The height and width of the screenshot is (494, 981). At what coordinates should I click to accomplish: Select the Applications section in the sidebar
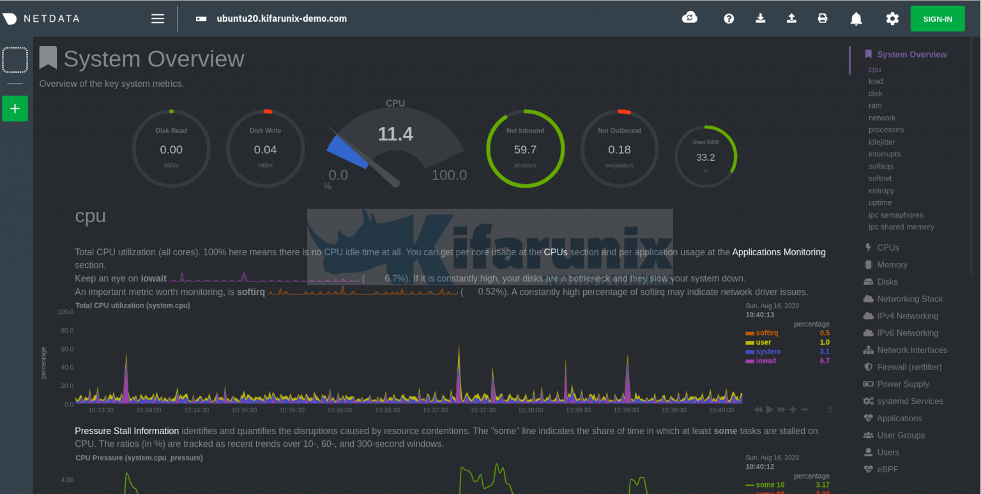coord(899,418)
